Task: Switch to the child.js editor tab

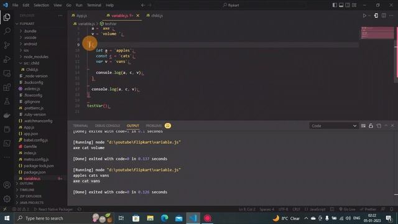Action: [155, 16]
